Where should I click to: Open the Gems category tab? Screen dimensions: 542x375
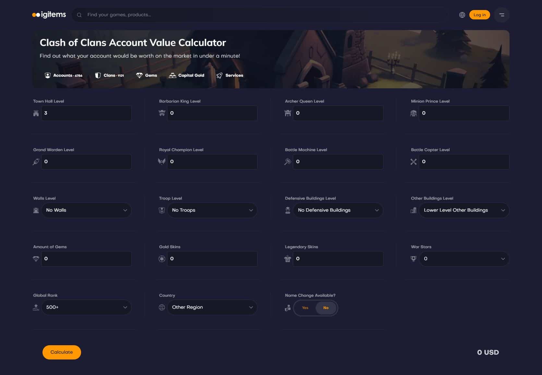(147, 75)
